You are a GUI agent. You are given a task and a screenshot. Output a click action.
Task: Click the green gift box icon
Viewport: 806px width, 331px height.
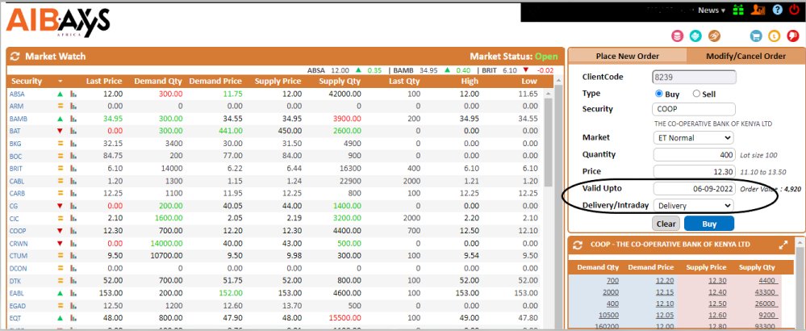pyautogui.click(x=738, y=10)
